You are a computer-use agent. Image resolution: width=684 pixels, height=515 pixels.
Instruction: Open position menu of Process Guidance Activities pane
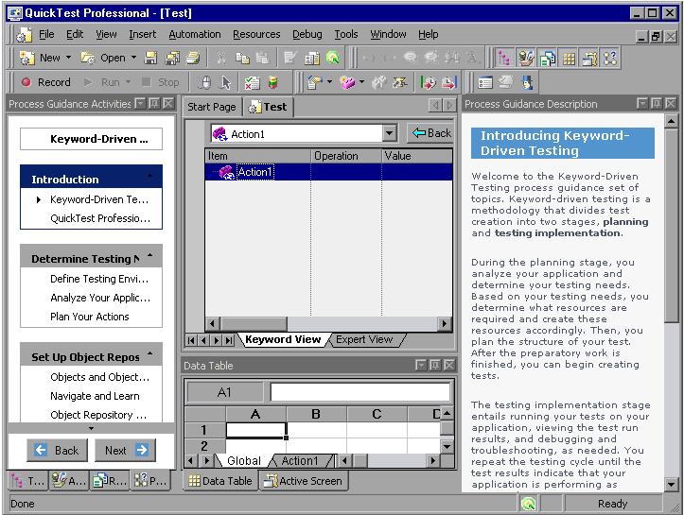click(140, 104)
